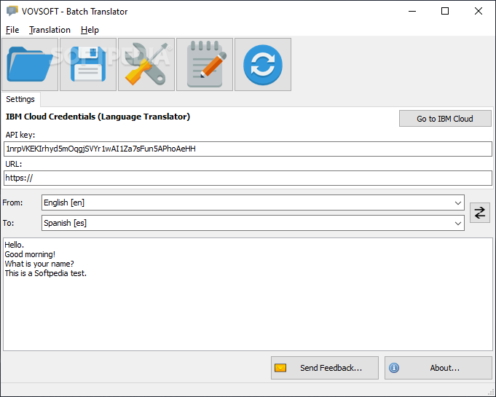Grab the resize grip in the status bar corner
496x397 pixels.
point(491,392)
